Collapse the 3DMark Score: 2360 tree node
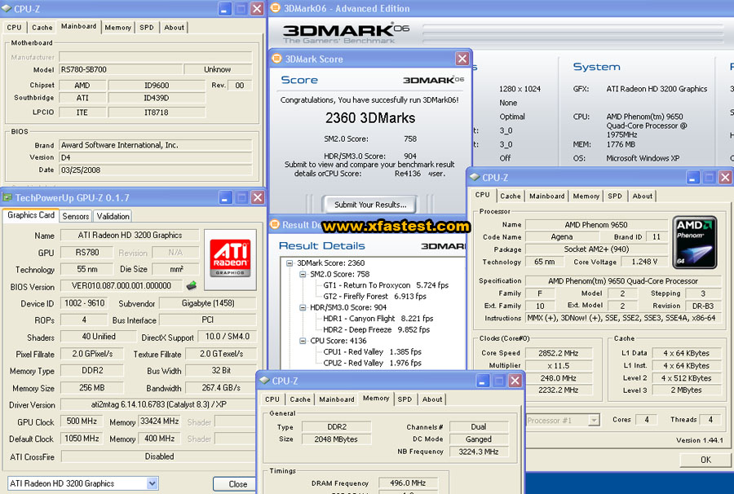Image resolution: width=734 pixels, height=494 pixels. pyautogui.click(x=290, y=263)
